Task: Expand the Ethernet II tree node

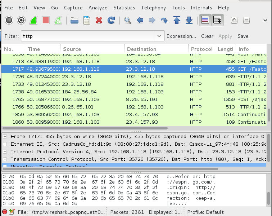Action: pos(5,144)
